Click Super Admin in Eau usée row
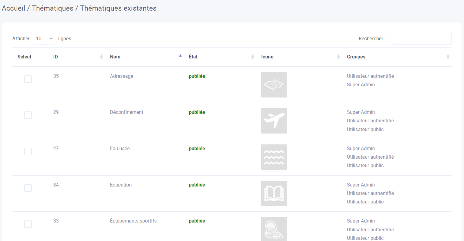 tap(361, 148)
